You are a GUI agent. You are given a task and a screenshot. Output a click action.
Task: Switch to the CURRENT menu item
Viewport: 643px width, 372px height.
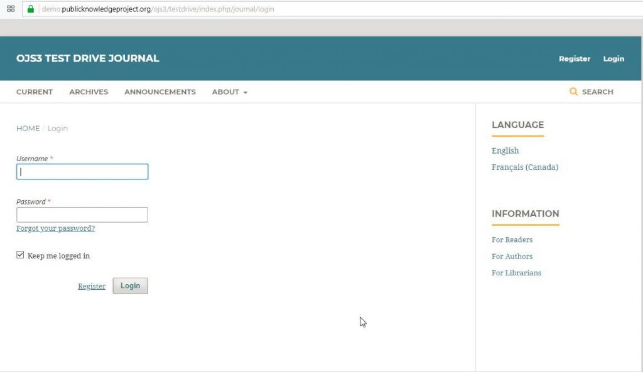(34, 92)
